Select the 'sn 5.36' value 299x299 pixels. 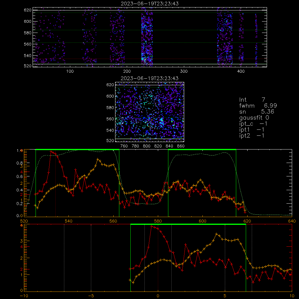[257, 112]
